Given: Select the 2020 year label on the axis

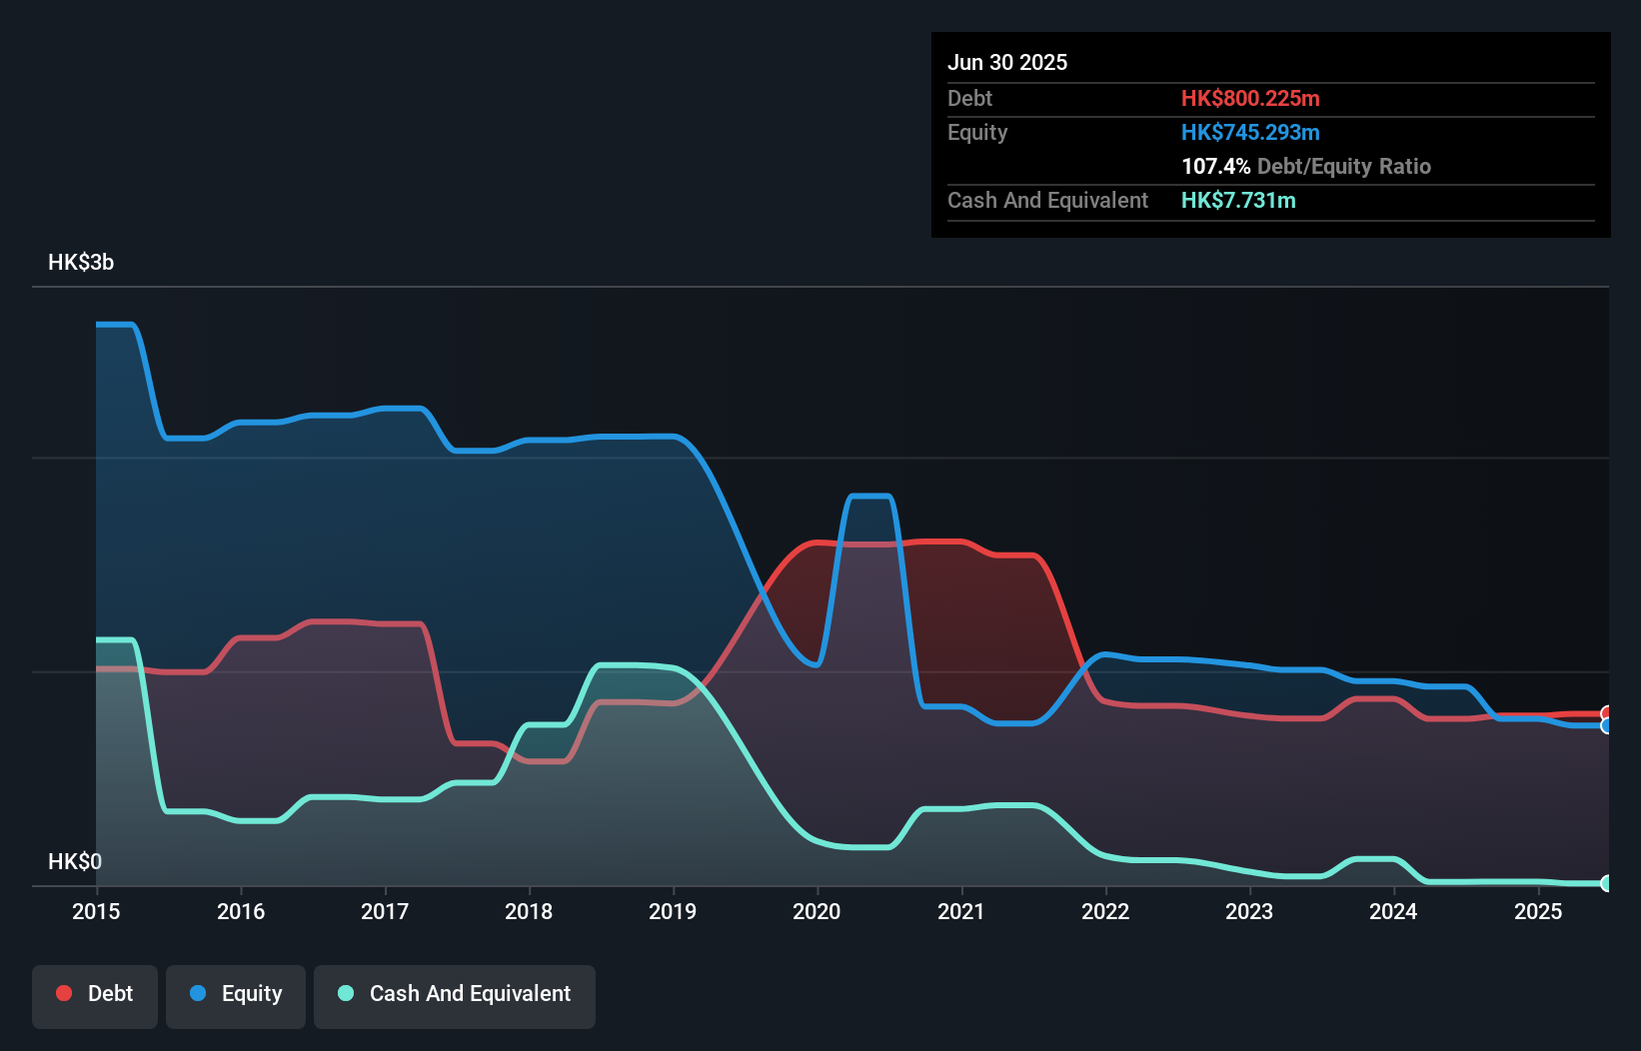Looking at the screenshot, I should pyautogui.click(x=816, y=912).
